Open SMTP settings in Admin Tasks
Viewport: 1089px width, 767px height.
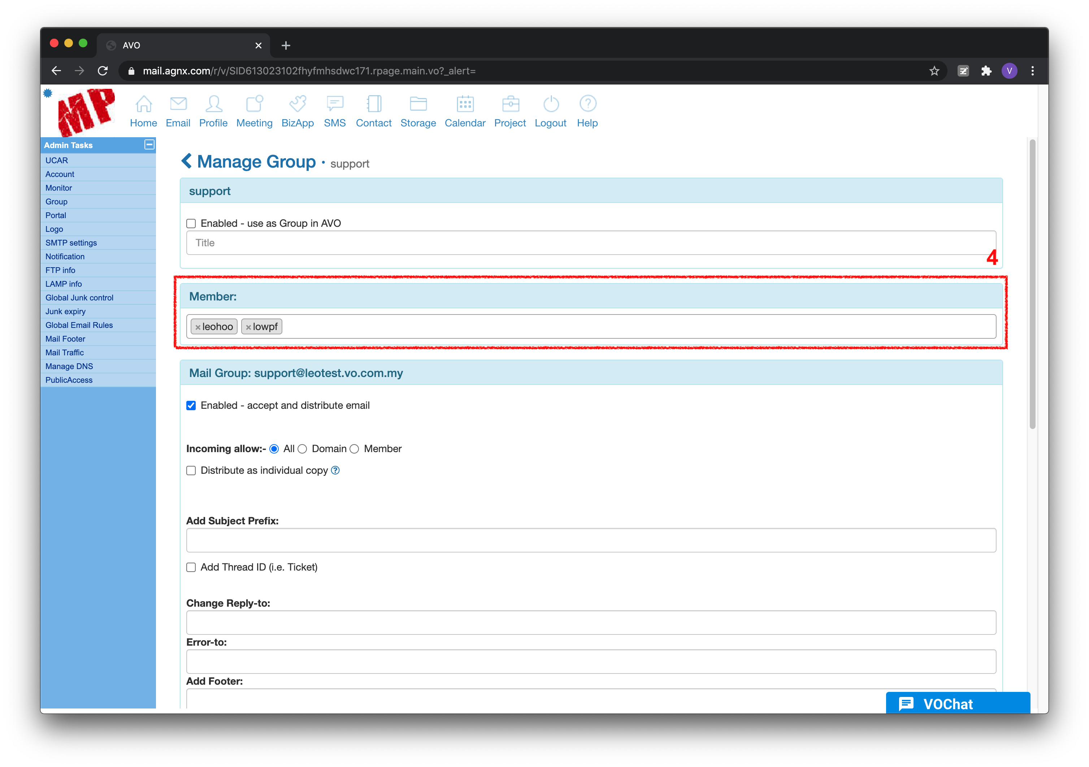click(71, 243)
